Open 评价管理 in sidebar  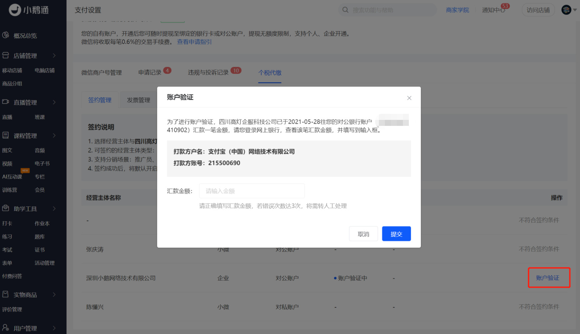(x=12, y=309)
